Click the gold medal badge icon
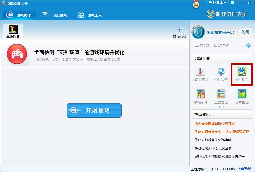Screen dimensions: 255x172 pos(197,4)
